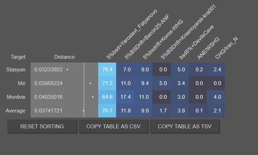Click the 2.1 cell in Average row
Image resolution: width=258 pixels, height=155 pixels.
pos(216,110)
